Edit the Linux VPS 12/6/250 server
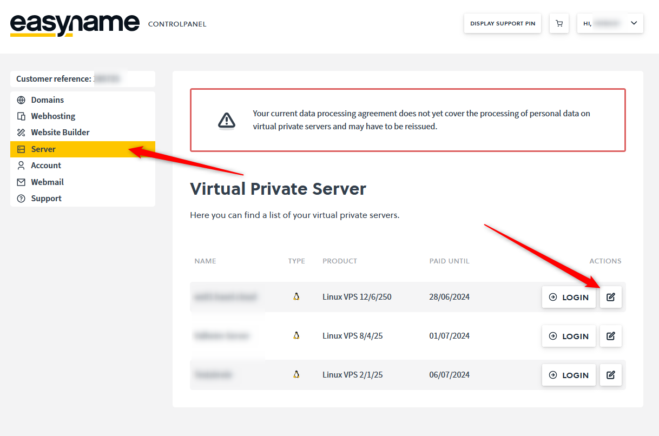Screen dimensions: 659x436 [611, 297]
